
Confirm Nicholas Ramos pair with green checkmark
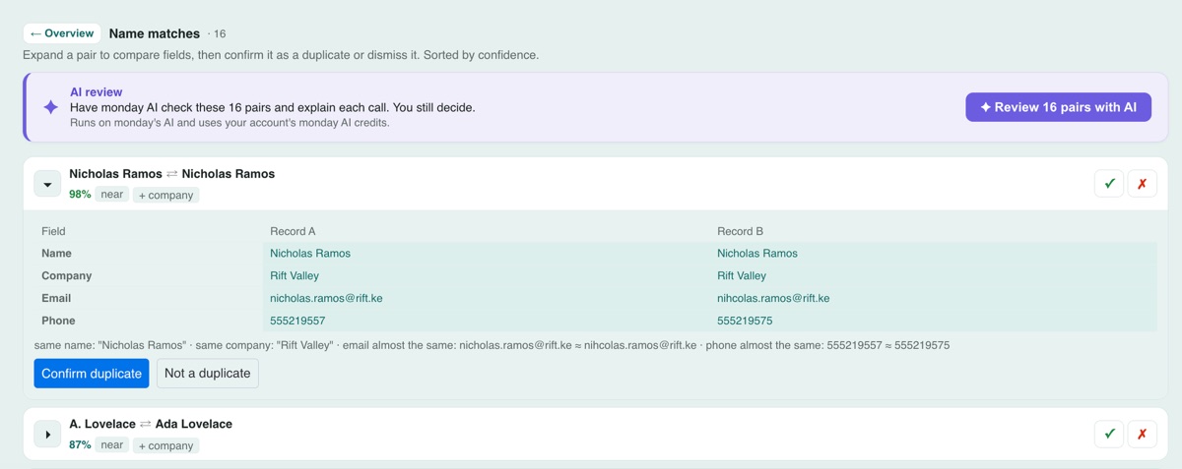pos(1109,184)
